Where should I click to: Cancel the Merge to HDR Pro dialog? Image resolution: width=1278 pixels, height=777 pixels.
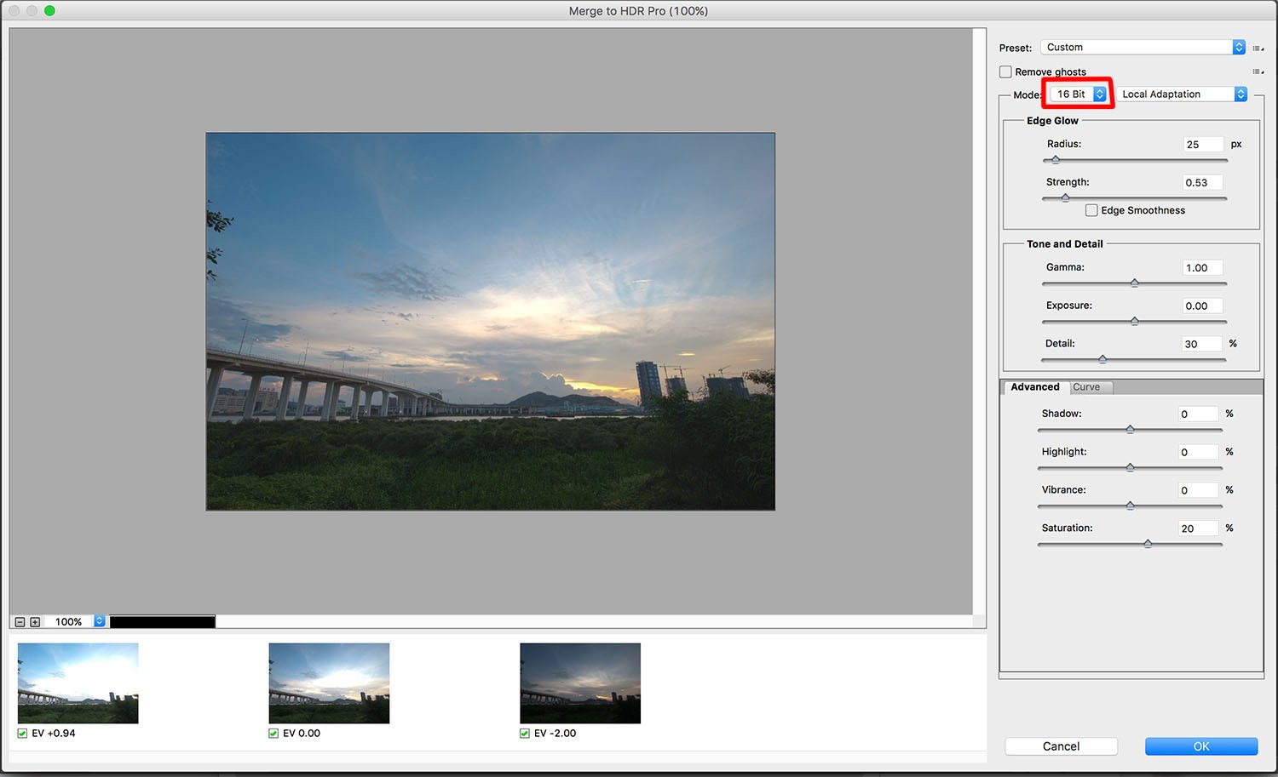[x=1061, y=746]
